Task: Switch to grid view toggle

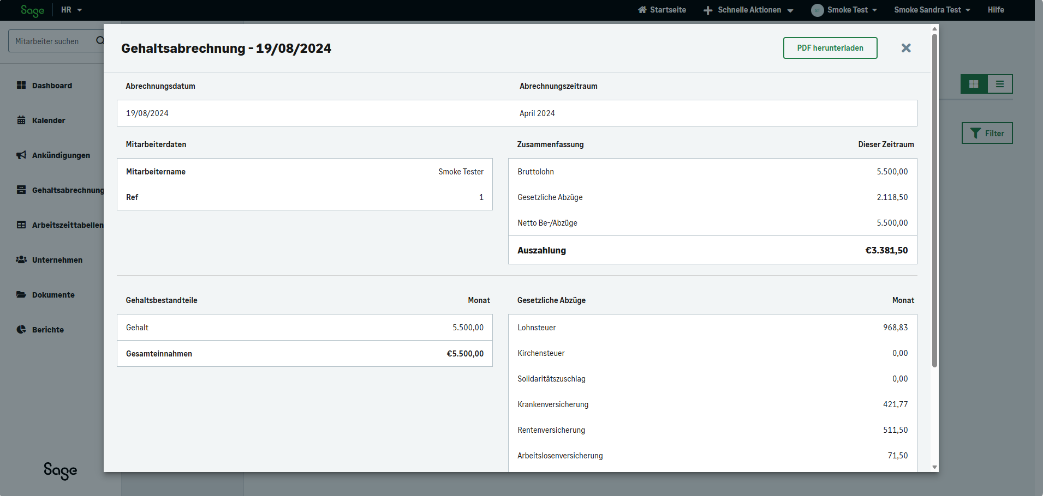Action: pyautogui.click(x=974, y=84)
